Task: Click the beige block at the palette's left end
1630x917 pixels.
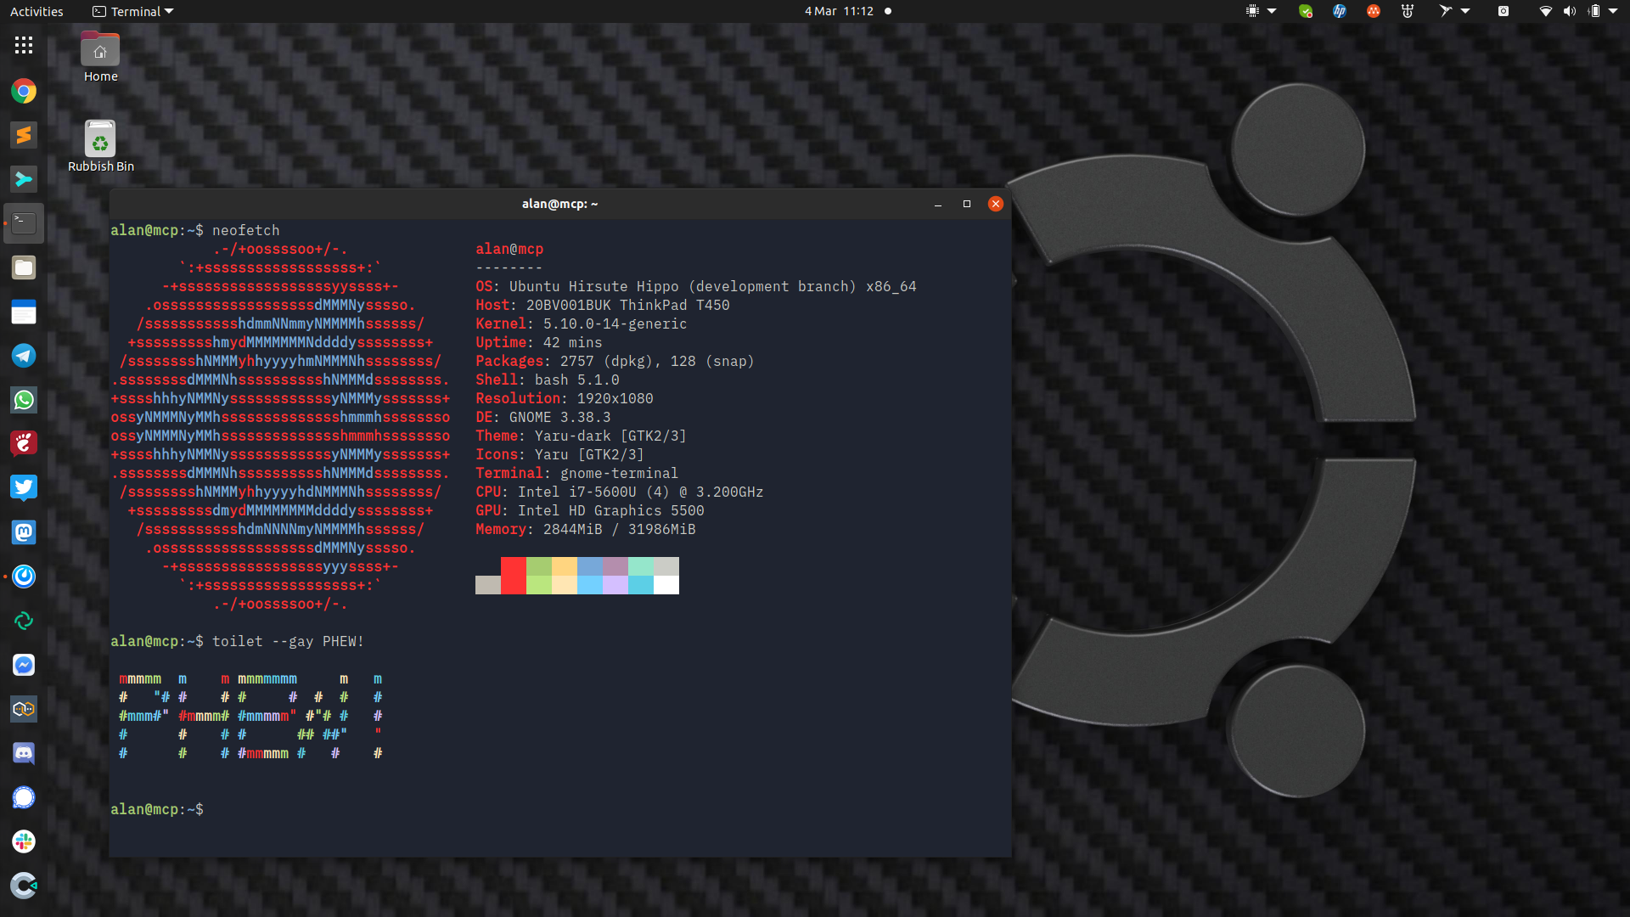Action: click(x=488, y=585)
